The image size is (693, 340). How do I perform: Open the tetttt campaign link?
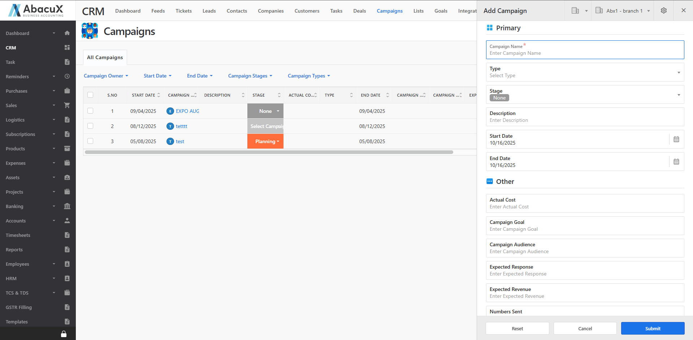(181, 126)
